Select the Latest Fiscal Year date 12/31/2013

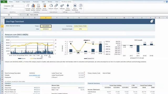pyautogui.click(x=81, y=73)
